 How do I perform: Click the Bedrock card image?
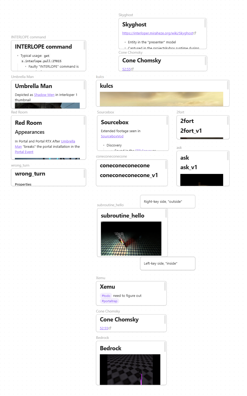tap(130, 369)
